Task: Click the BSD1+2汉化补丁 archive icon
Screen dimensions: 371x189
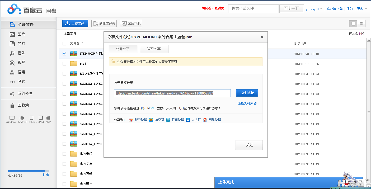Action: [x=74, y=74]
